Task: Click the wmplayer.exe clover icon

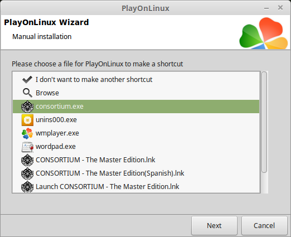Action: (27, 133)
